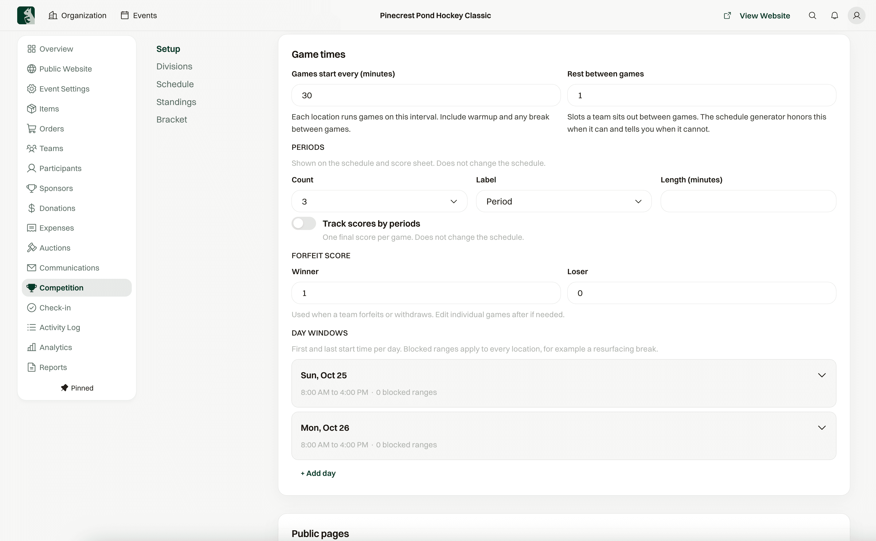Click the Donations dollar icon

pyautogui.click(x=32, y=208)
